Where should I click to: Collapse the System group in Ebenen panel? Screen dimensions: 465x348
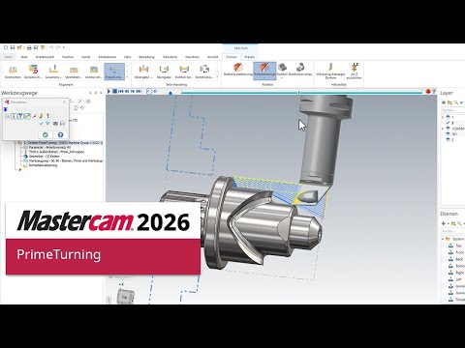443,239
